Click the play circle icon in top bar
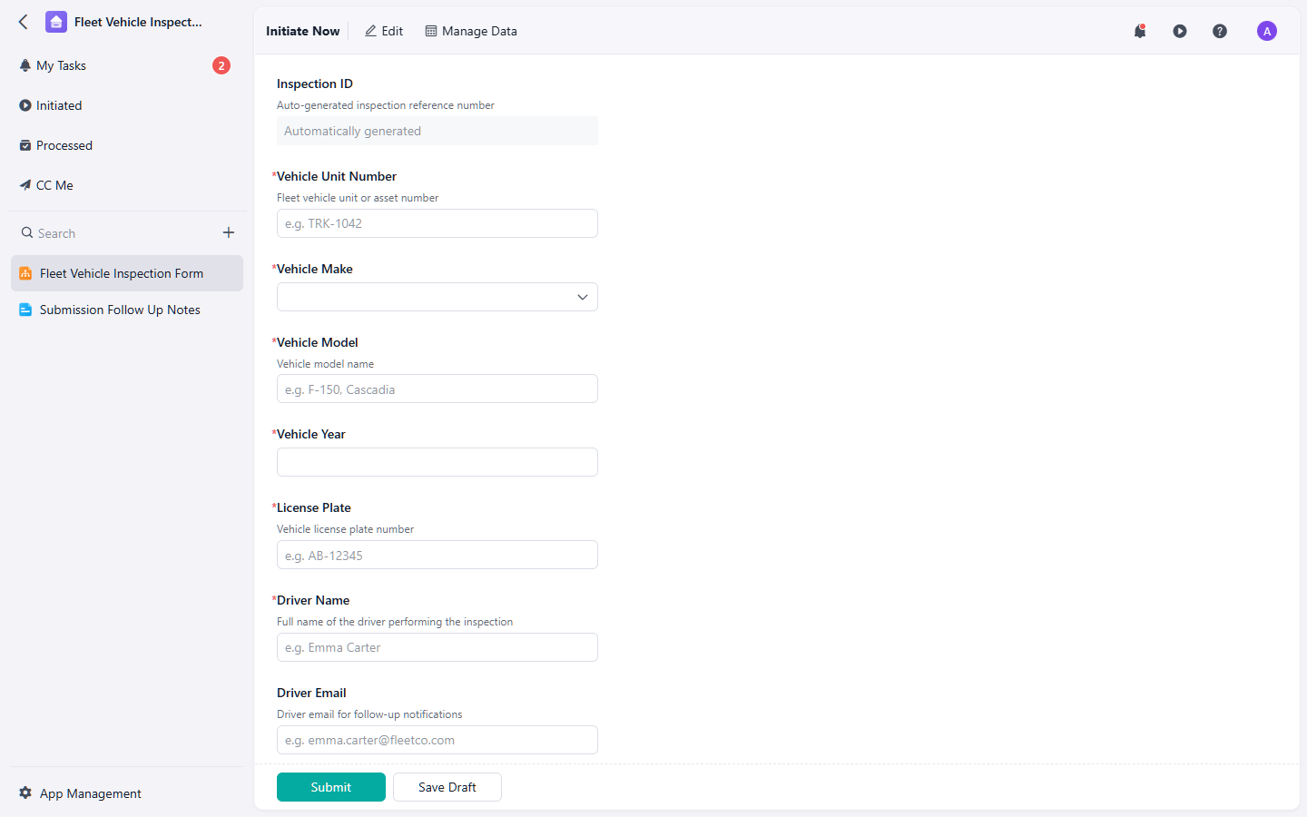Screen dimensions: 1307x817 [1180, 31]
